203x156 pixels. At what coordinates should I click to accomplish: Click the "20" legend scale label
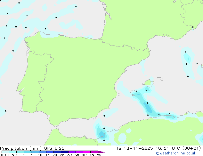55,155
